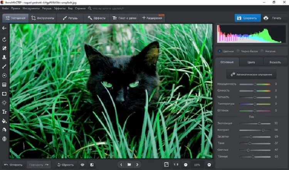Viewport: 289px width, 170px height.
Task: Click the histogram graph
Action: click(251, 34)
